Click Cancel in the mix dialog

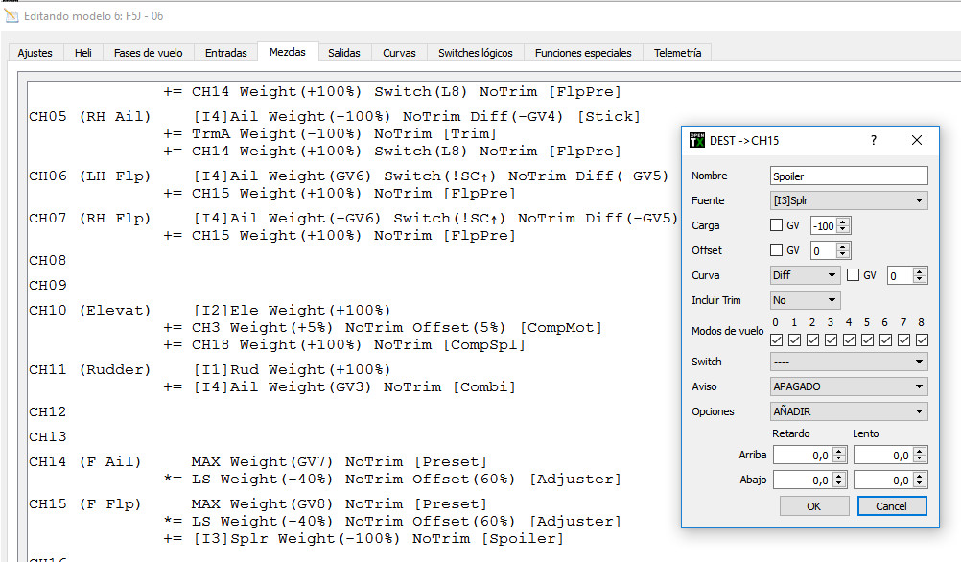[x=891, y=505]
